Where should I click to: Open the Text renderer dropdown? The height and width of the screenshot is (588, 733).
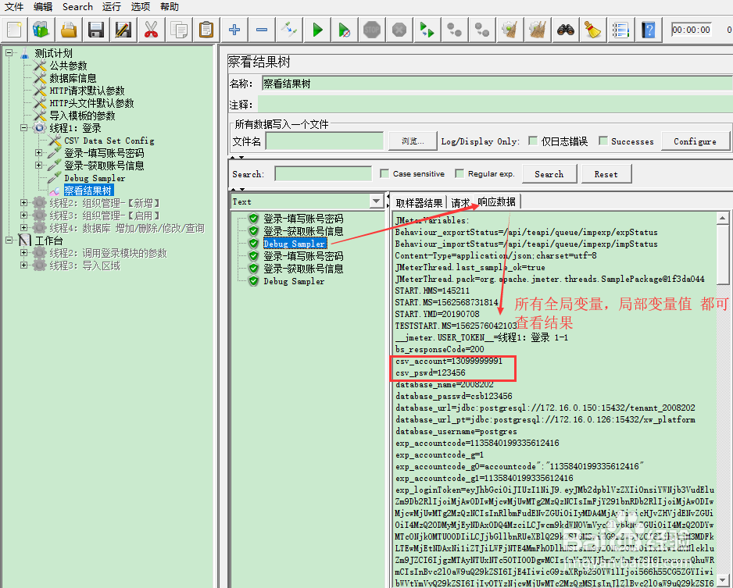(377, 201)
